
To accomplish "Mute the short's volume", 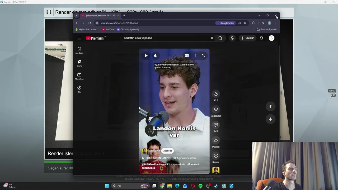I will pyautogui.click(x=156, y=56).
